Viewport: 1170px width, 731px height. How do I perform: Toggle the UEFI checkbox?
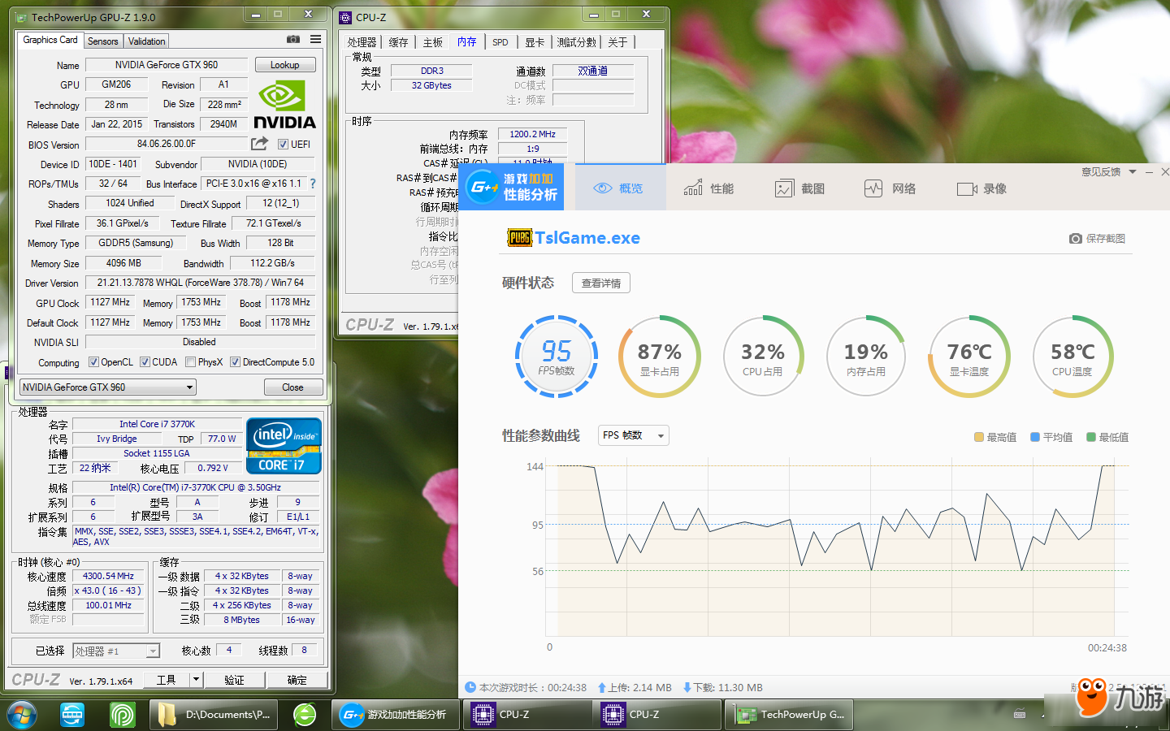(283, 145)
